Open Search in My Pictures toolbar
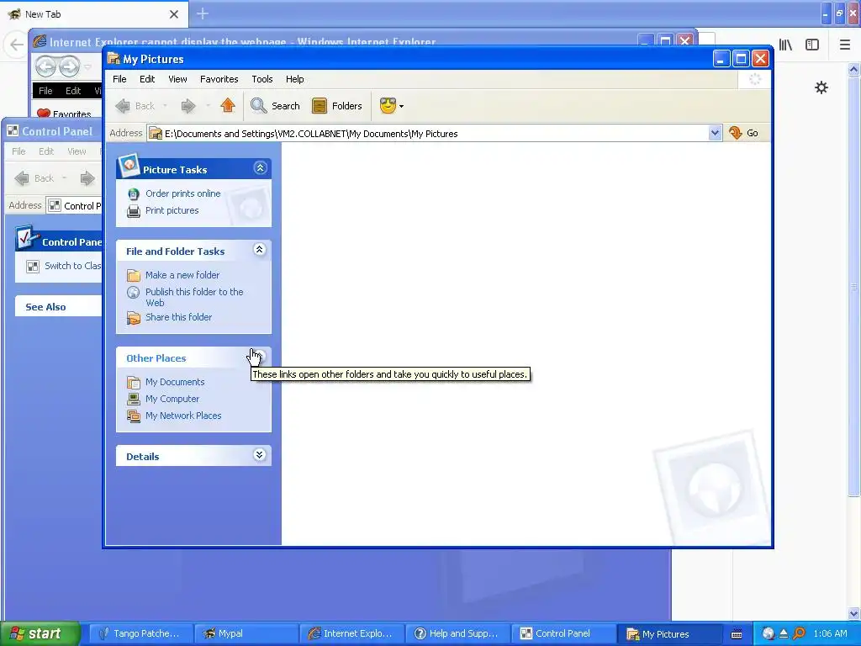This screenshot has height=646, width=861. (275, 106)
